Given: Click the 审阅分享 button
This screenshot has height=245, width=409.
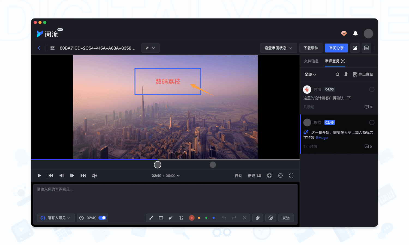Looking at the screenshot, I should (x=336, y=48).
